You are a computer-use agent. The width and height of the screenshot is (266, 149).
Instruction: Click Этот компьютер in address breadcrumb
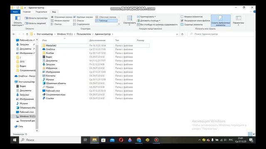44,34
